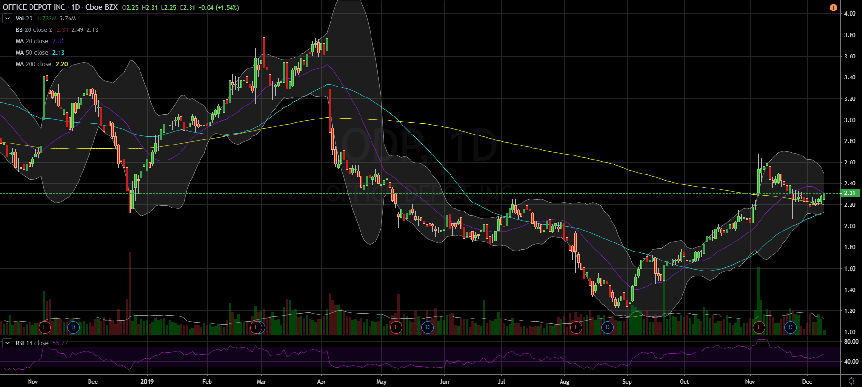
Task: Click the orange alert warning icon
Action: pos(833,8)
